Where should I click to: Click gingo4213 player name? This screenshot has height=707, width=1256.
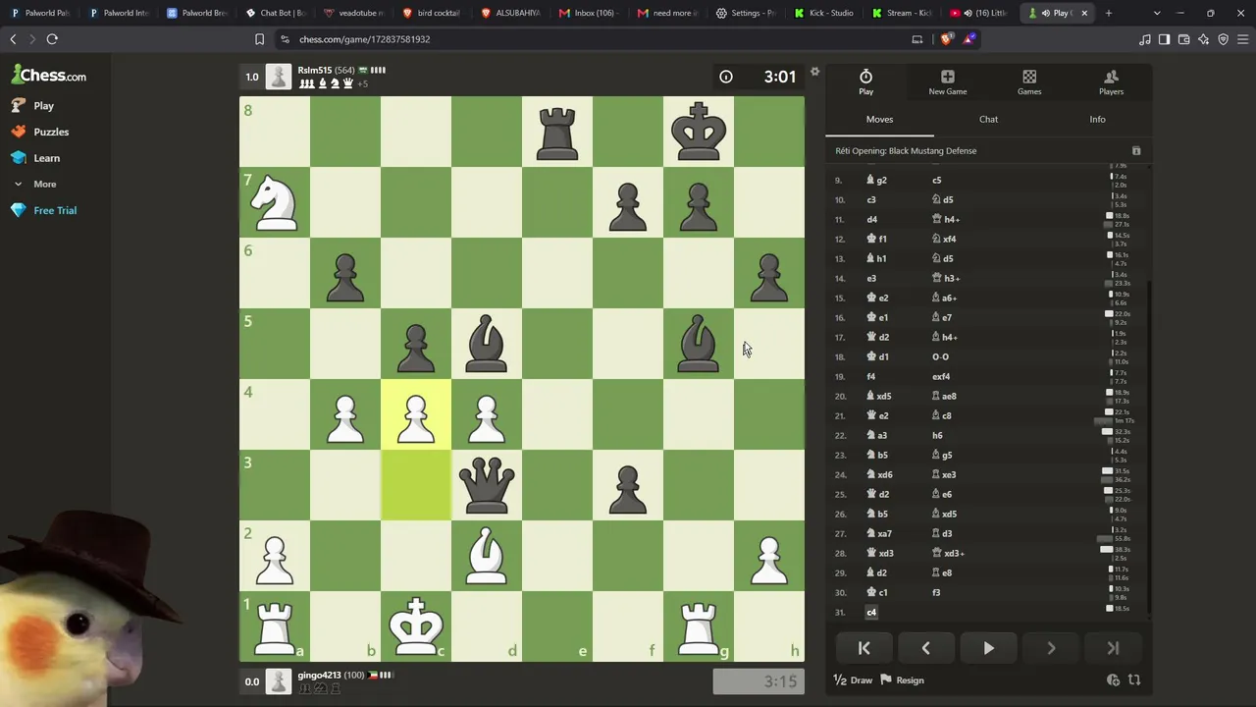[x=319, y=676]
